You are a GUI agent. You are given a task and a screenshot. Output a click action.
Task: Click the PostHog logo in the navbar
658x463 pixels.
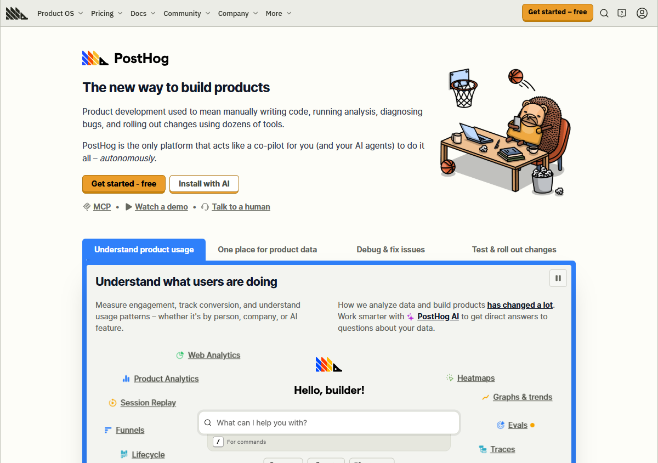click(16, 13)
